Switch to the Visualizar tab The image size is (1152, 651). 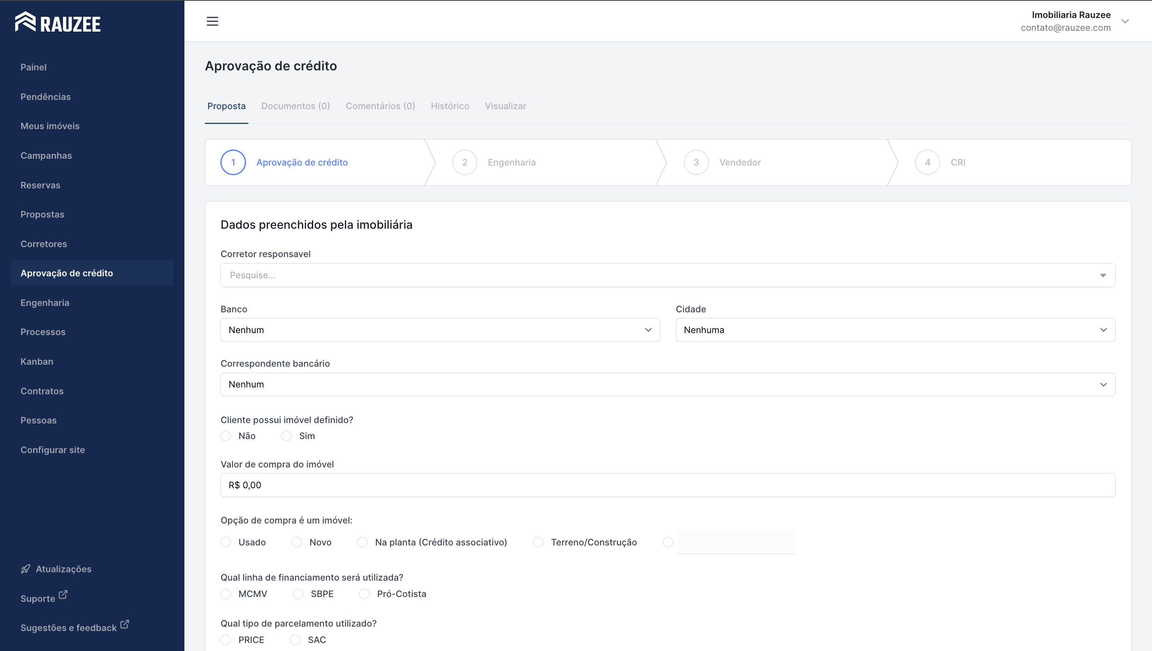505,106
